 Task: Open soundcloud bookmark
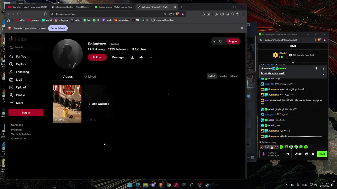(x=122, y=20)
